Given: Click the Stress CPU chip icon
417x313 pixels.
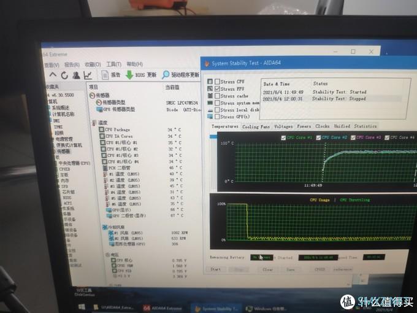Looking at the screenshot, I should pos(210,82).
